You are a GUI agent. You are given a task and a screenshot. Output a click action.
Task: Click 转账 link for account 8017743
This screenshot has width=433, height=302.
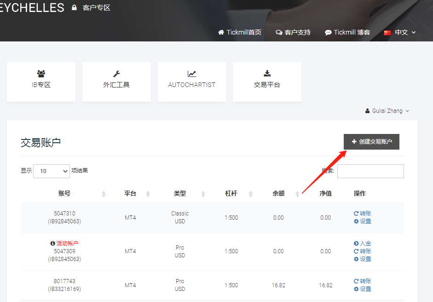(x=366, y=281)
